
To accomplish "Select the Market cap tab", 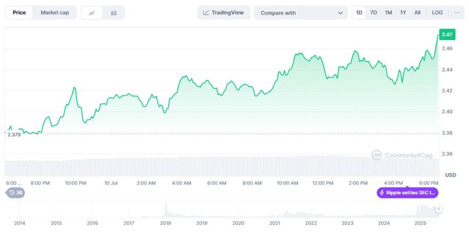I will [55, 12].
